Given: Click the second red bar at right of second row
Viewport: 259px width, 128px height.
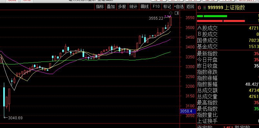Looking at the screenshot, I should 234,21.
